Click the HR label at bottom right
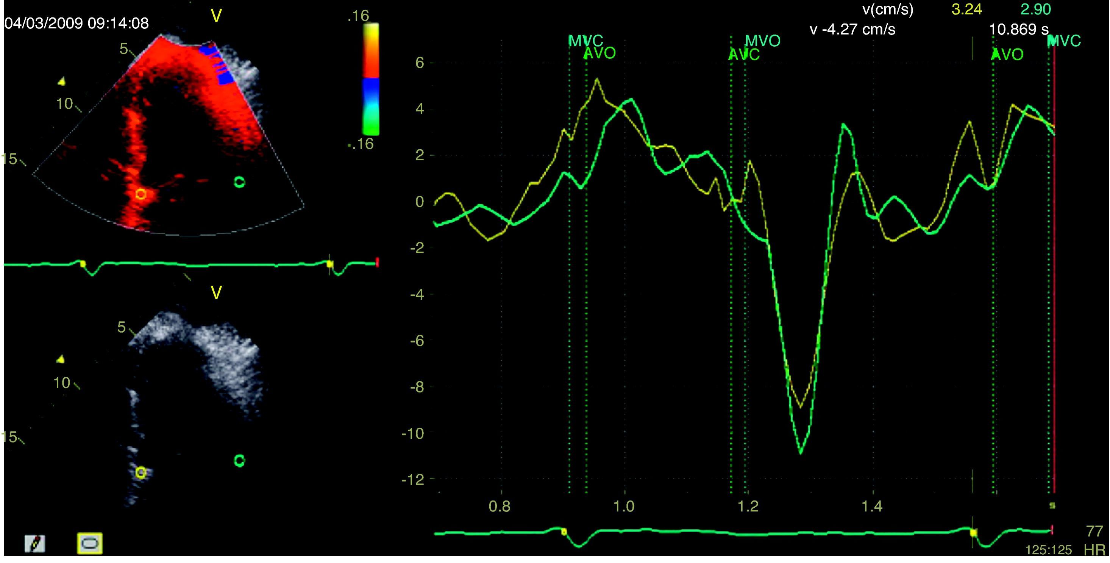This screenshot has height=563, width=1110. [x=1094, y=550]
